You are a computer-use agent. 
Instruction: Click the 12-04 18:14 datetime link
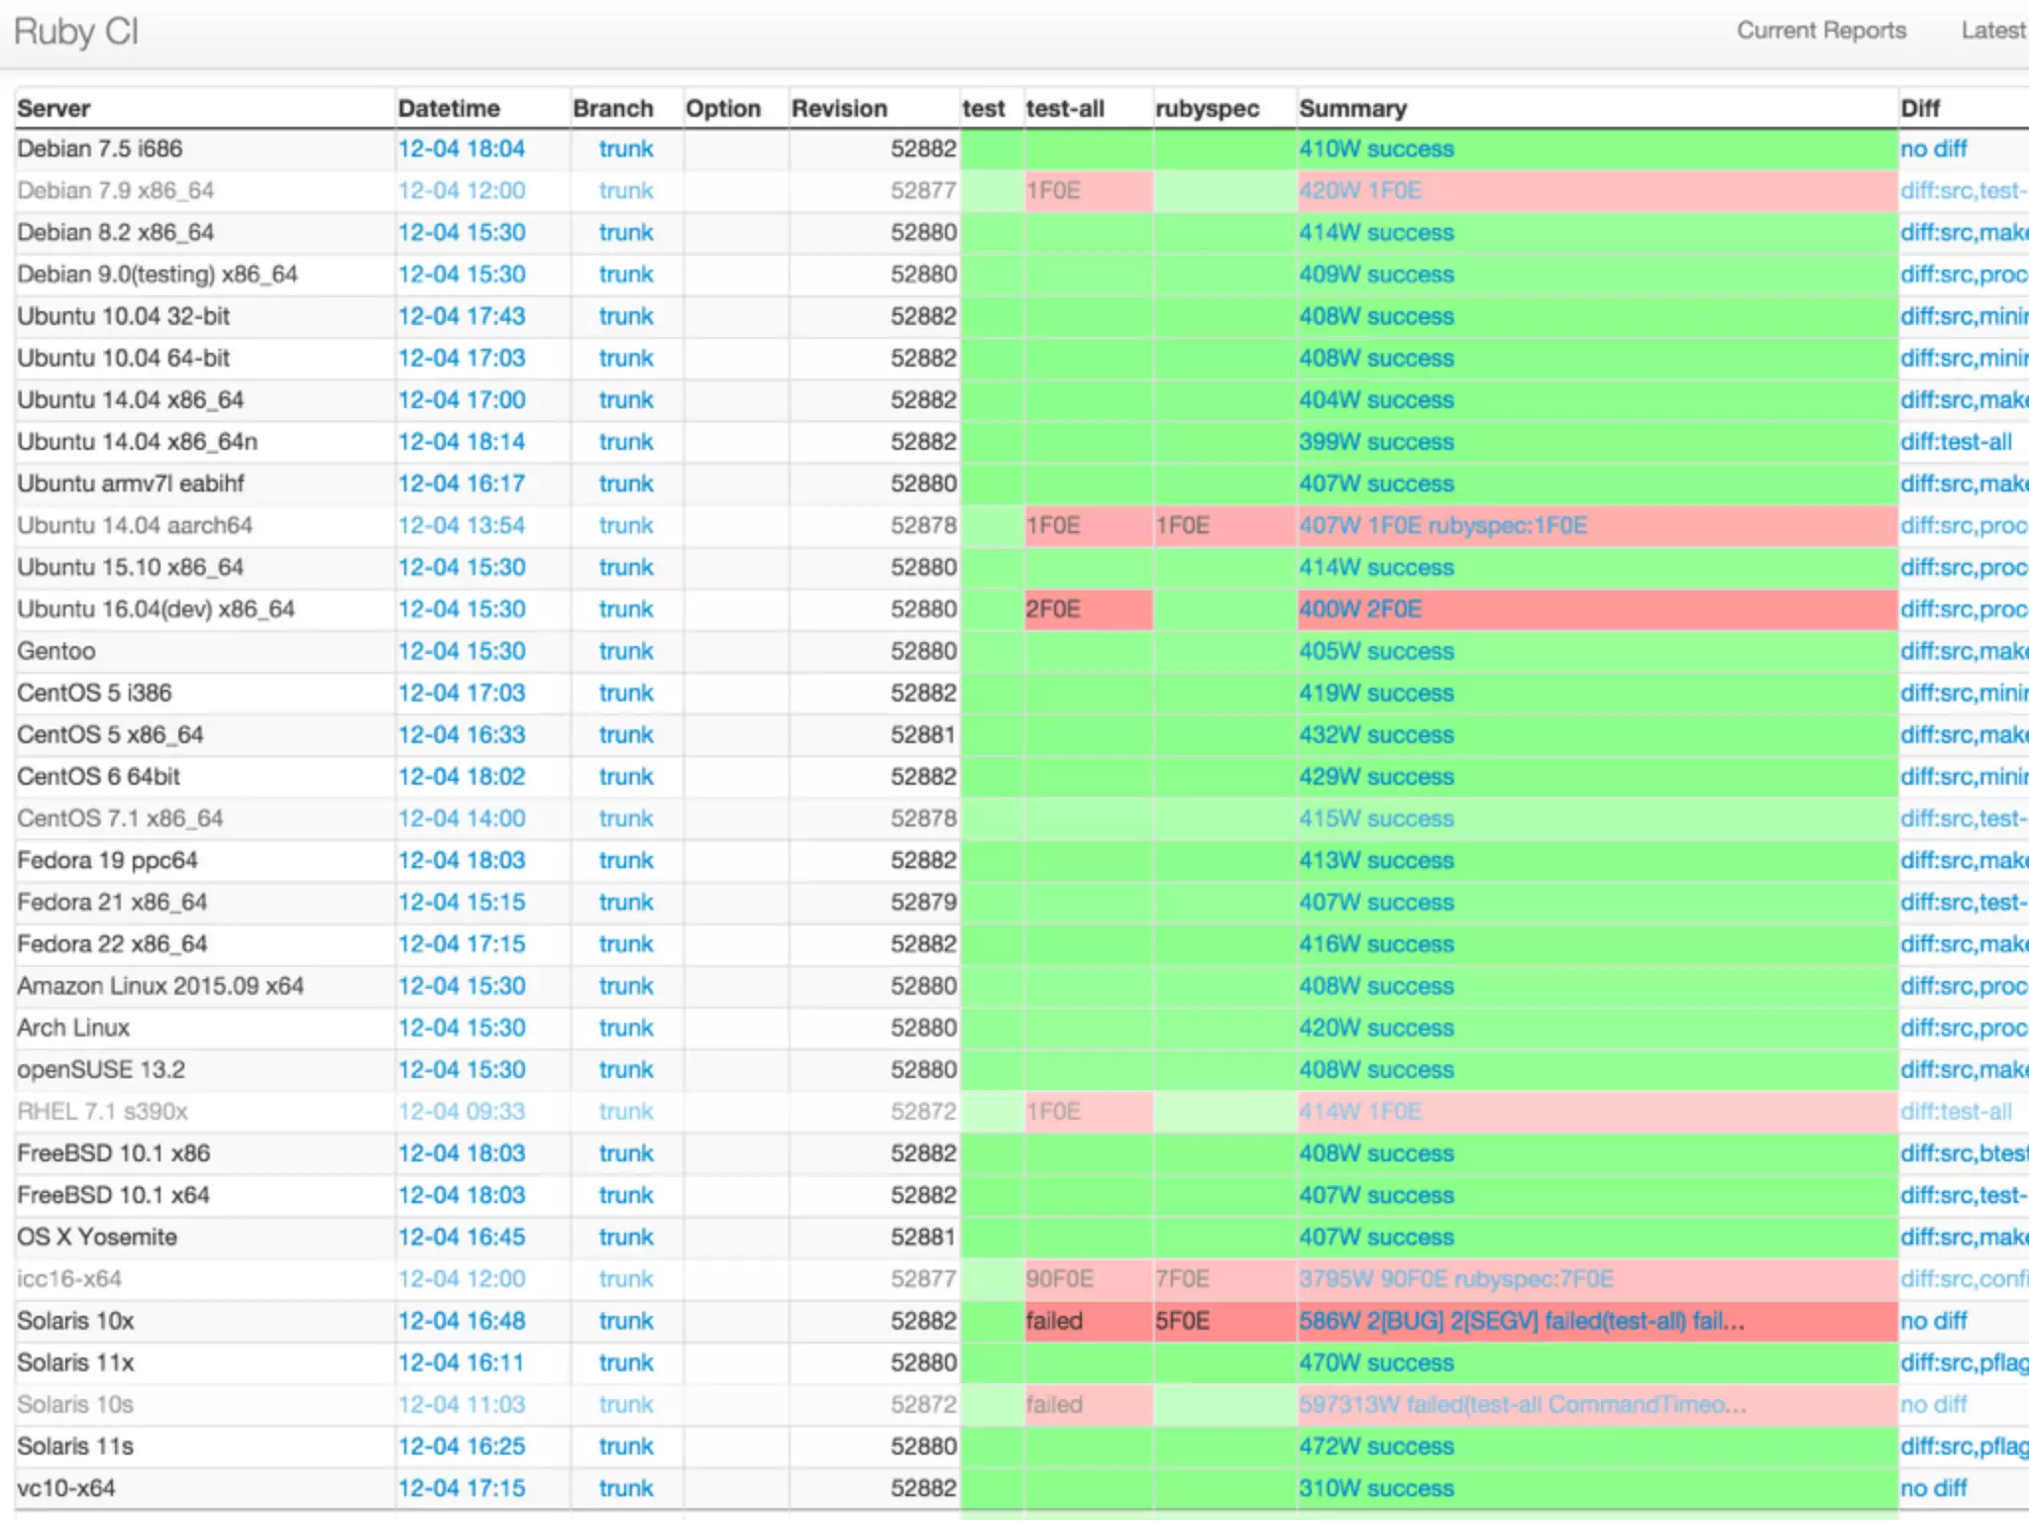pos(462,442)
